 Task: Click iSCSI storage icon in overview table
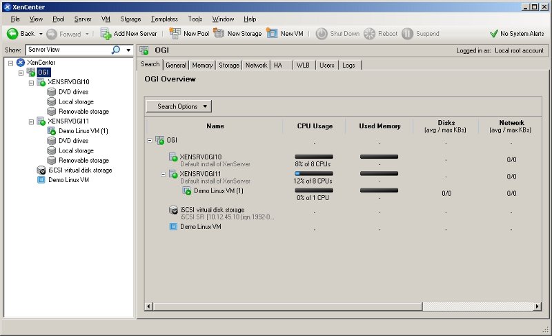click(x=173, y=210)
